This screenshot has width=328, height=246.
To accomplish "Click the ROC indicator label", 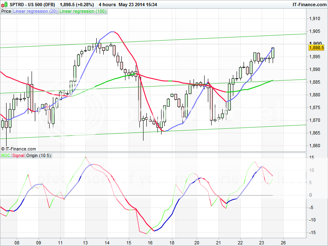I will (x=6, y=155).
